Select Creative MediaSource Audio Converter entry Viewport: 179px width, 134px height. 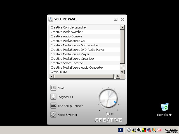point(85,68)
